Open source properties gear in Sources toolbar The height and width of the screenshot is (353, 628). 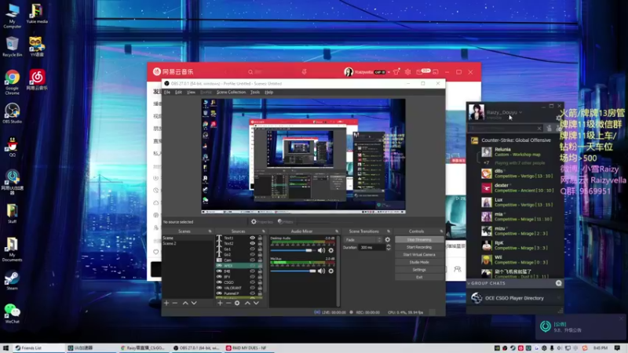point(237,303)
